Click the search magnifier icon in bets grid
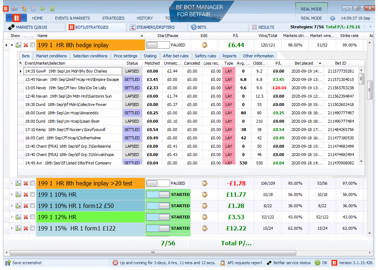 coord(20,63)
